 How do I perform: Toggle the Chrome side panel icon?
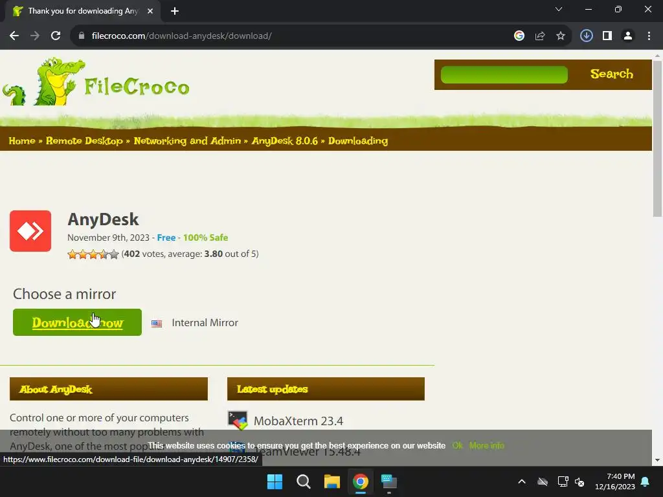coord(607,36)
